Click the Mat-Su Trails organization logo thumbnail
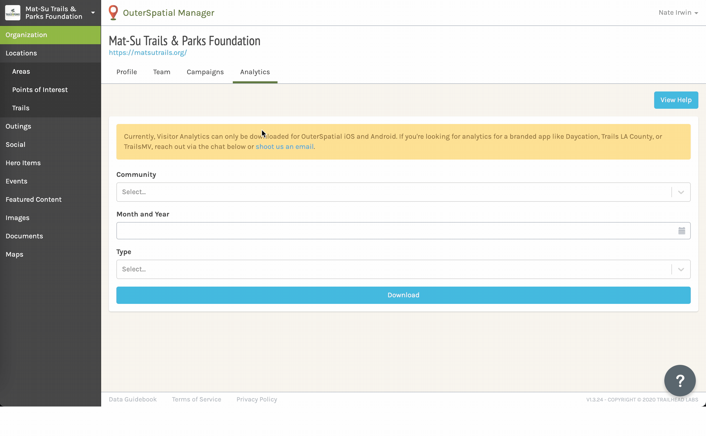Viewport: 706px width, 436px height. 13,13
